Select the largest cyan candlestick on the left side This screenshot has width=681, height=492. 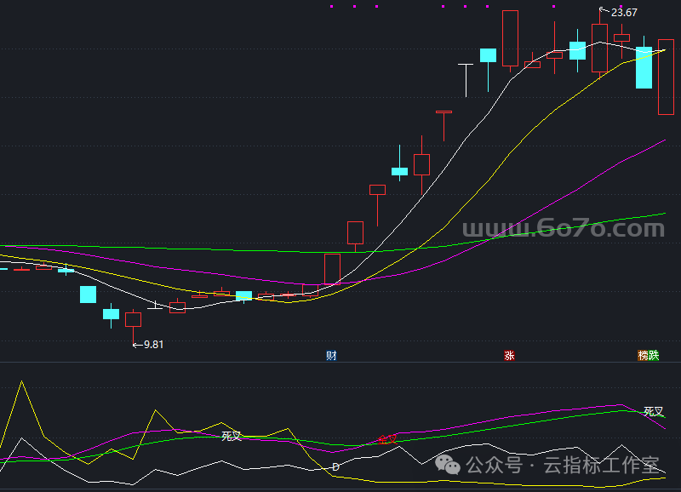(88, 295)
